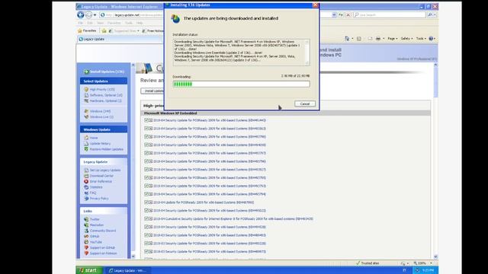Expand details of 2019-04 Update for POSReady row
Screen dimensions: 488x274
coord(150,202)
